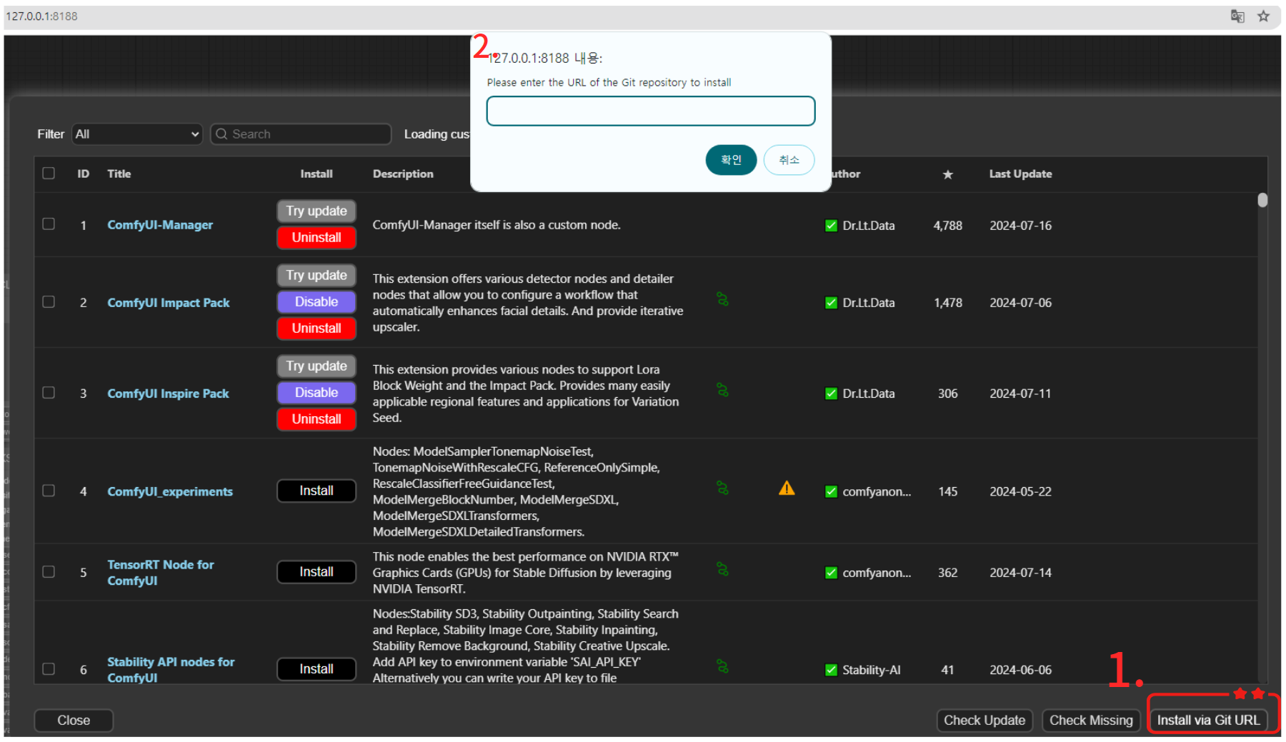Click the green git icon for TensorRT Node
This screenshot has width=1286, height=742.
[x=723, y=569]
